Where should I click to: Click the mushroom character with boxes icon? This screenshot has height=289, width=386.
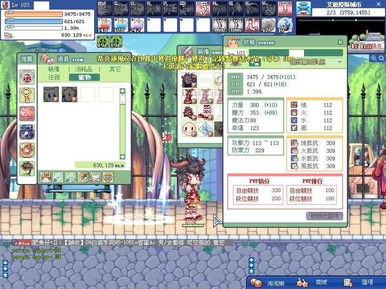[x=45, y=177]
